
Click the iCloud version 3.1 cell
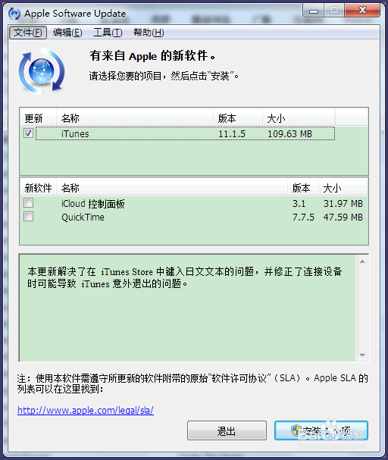299,204
